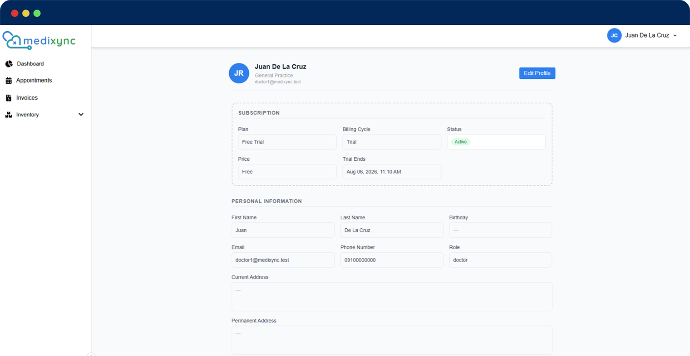Expand the Inventory submenu chevron
The height and width of the screenshot is (356, 690).
coord(81,115)
